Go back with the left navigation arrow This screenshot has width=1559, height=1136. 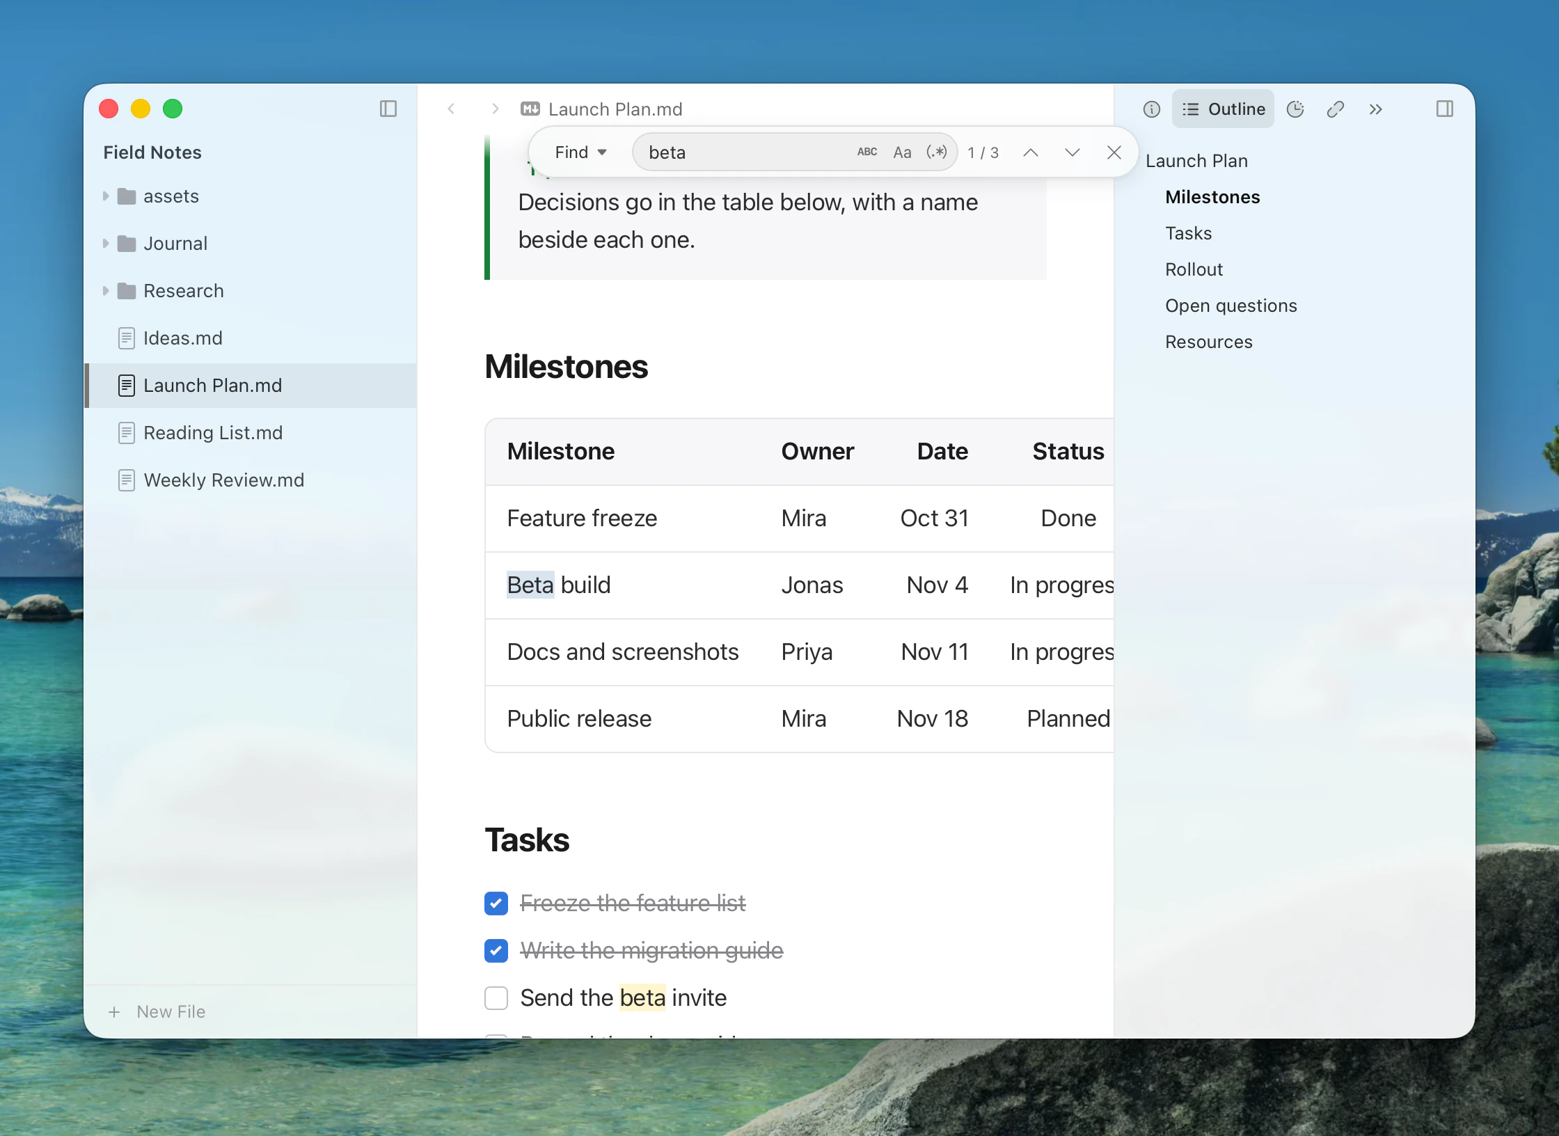point(451,109)
